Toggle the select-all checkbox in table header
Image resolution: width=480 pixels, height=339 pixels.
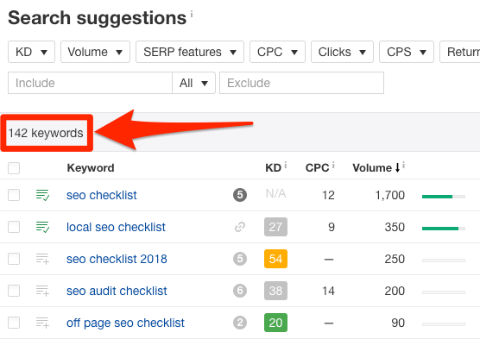click(14, 168)
